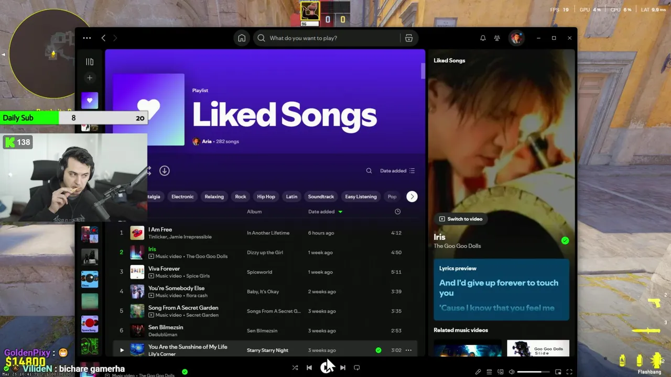The image size is (671, 377).
Task: Open artist 'The Goo Goo Dolls' in Iris row
Action: click(x=207, y=257)
